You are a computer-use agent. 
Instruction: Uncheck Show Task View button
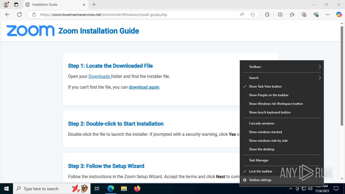click(x=282, y=86)
